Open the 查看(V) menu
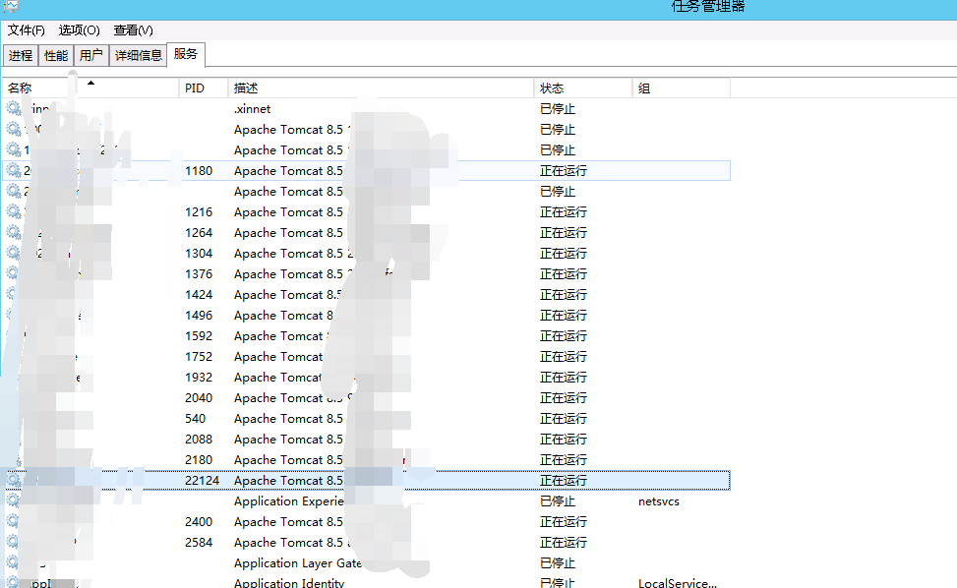 click(x=133, y=29)
